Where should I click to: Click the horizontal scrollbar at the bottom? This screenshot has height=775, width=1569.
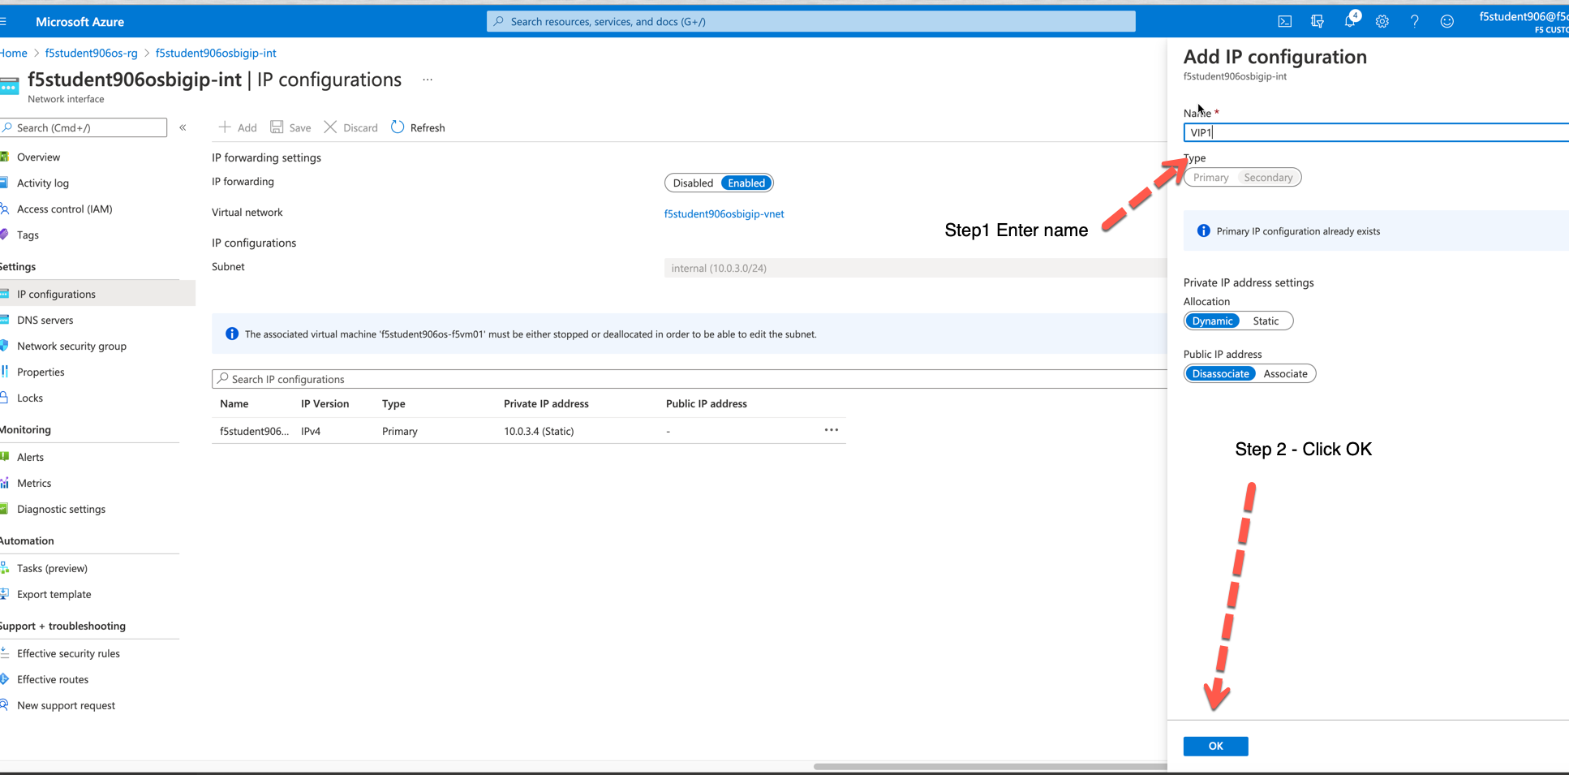click(990, 766)
